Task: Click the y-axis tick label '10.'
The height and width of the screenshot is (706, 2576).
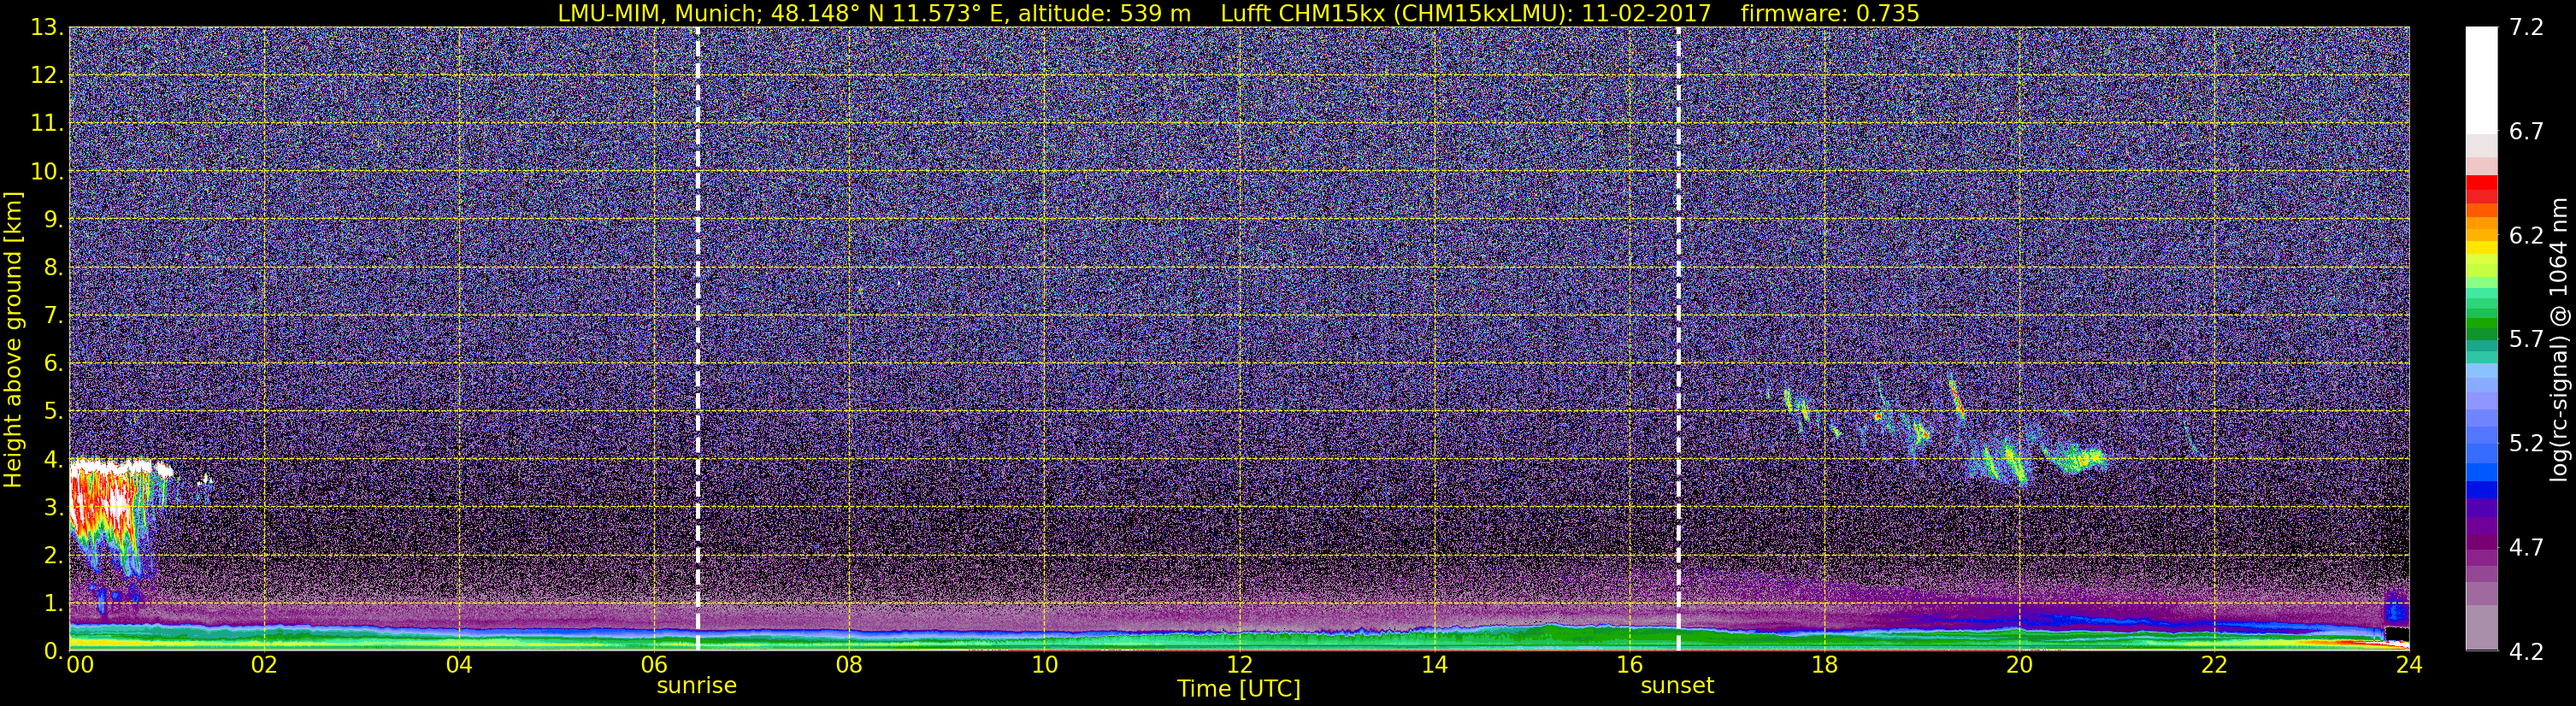Action: tap(46, 172)
